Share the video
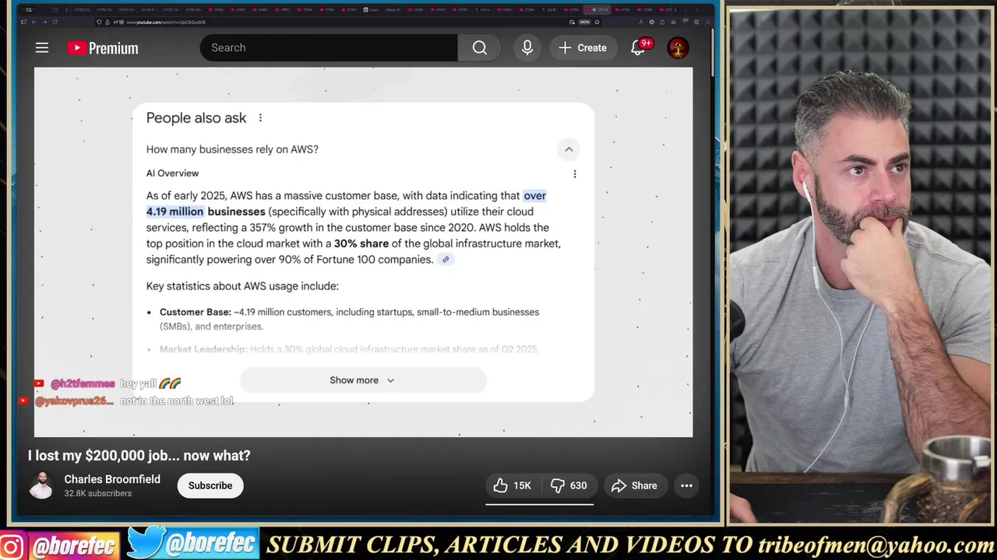Screen dimensions: 997x560 635,485
